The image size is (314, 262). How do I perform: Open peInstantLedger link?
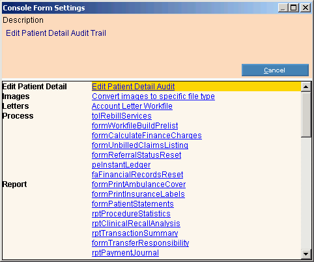click(121, 165)
